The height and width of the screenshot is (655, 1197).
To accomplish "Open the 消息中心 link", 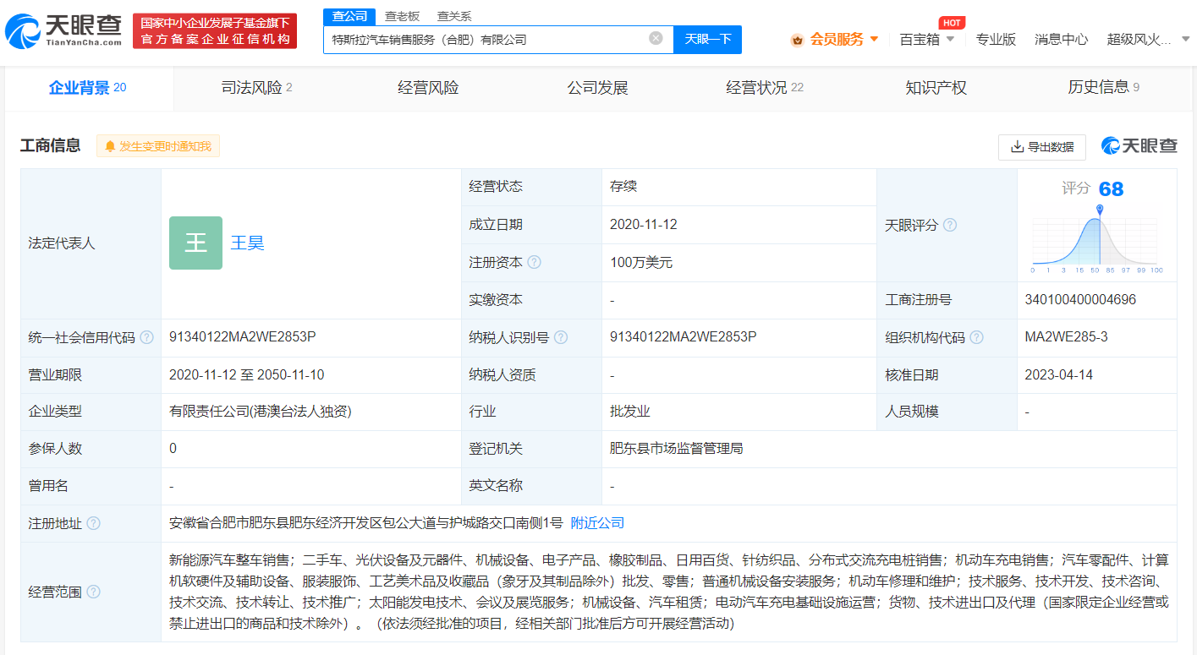I will pos(1062,39).
